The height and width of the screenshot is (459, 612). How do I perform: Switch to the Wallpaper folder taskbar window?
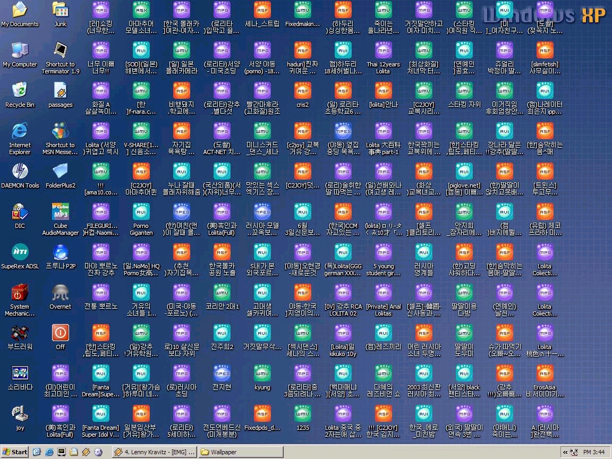tap(240, 452)
